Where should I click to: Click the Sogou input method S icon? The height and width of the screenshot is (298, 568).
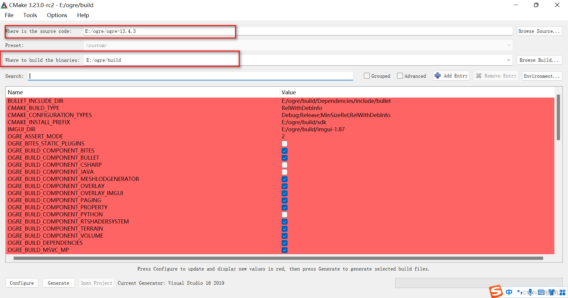pos(496,291)
